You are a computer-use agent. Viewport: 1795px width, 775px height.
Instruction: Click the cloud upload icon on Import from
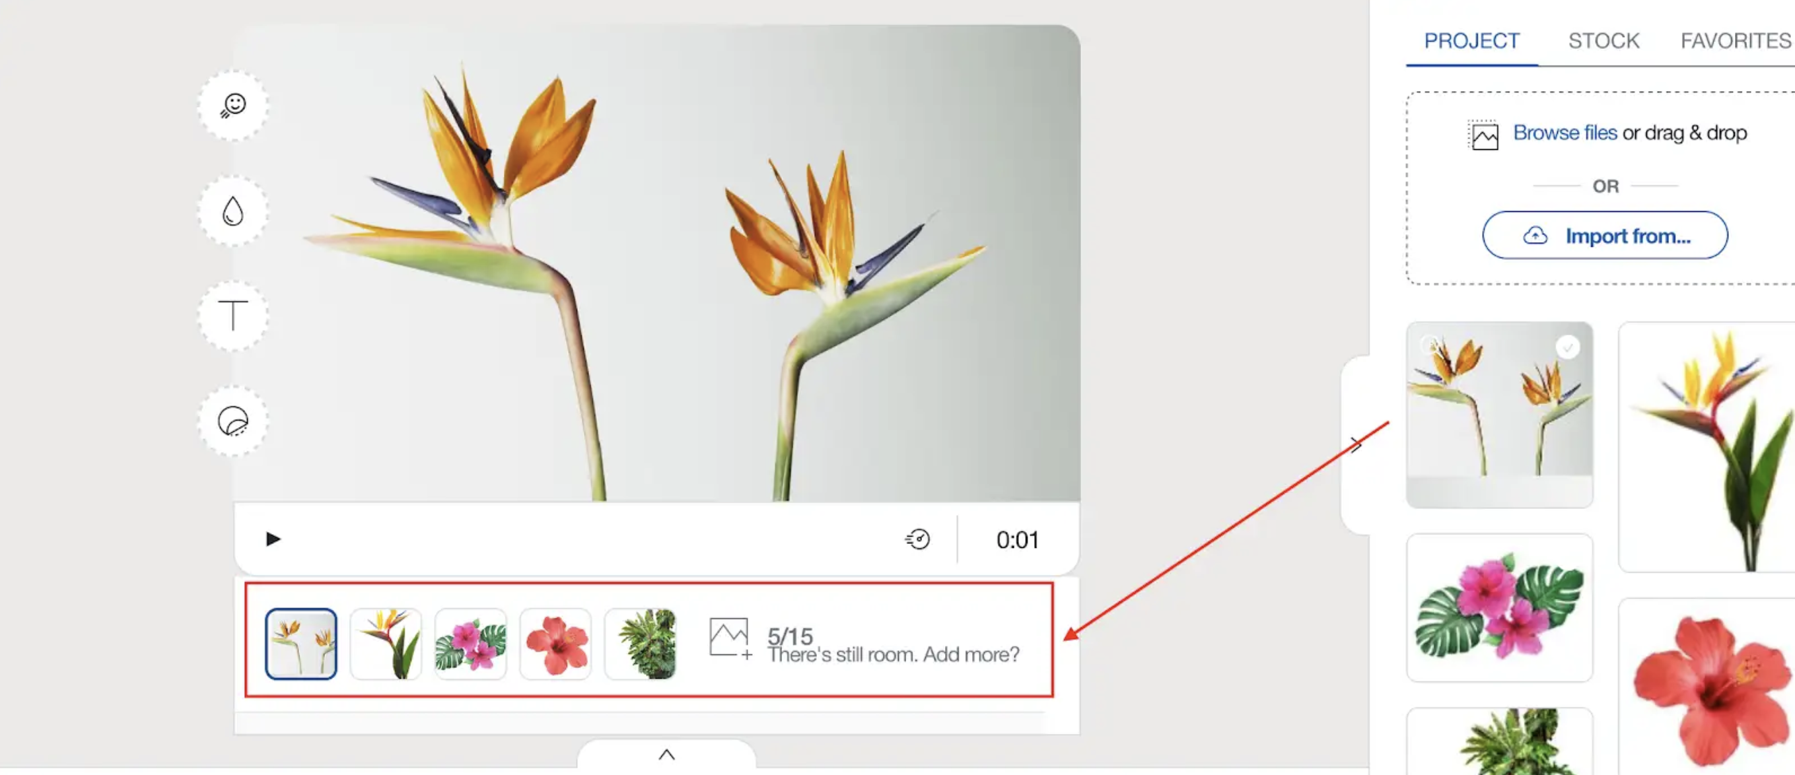tap(1535, 236)
